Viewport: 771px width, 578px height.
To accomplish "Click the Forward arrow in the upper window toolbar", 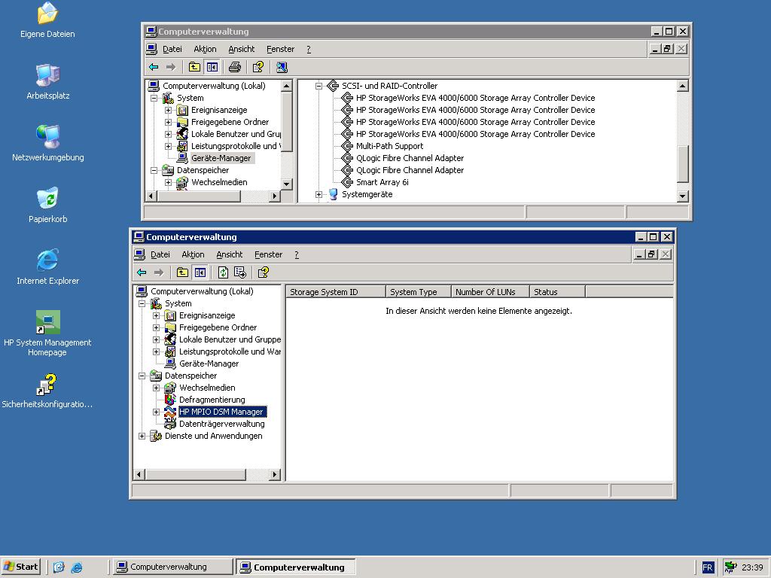I will tap(171, 67).
